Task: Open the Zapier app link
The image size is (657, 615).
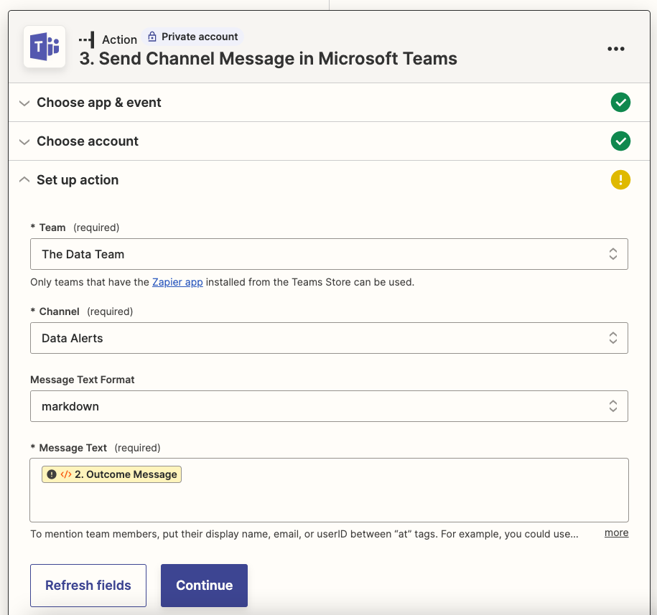Action: point(177,282)
